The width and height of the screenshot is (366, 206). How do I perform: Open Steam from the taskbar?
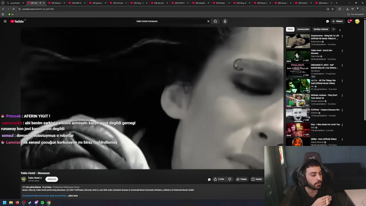click(30, 203)
